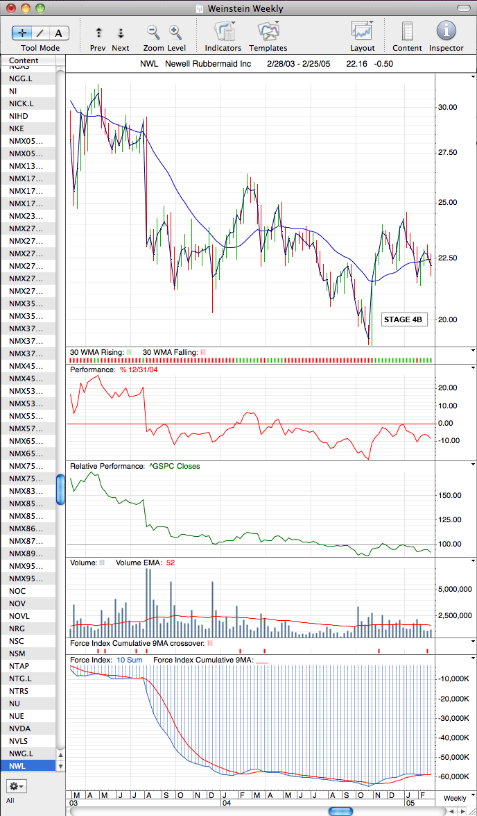Click the chart scrollbar left arrow
The width and height of the screenshot is (477, 816).
451,811
